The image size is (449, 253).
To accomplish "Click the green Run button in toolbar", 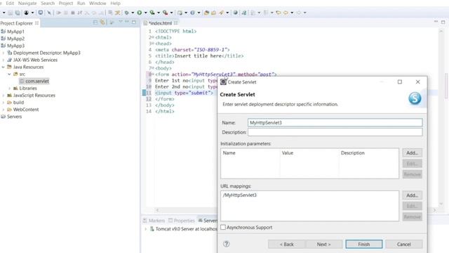I will pos(140,13).
